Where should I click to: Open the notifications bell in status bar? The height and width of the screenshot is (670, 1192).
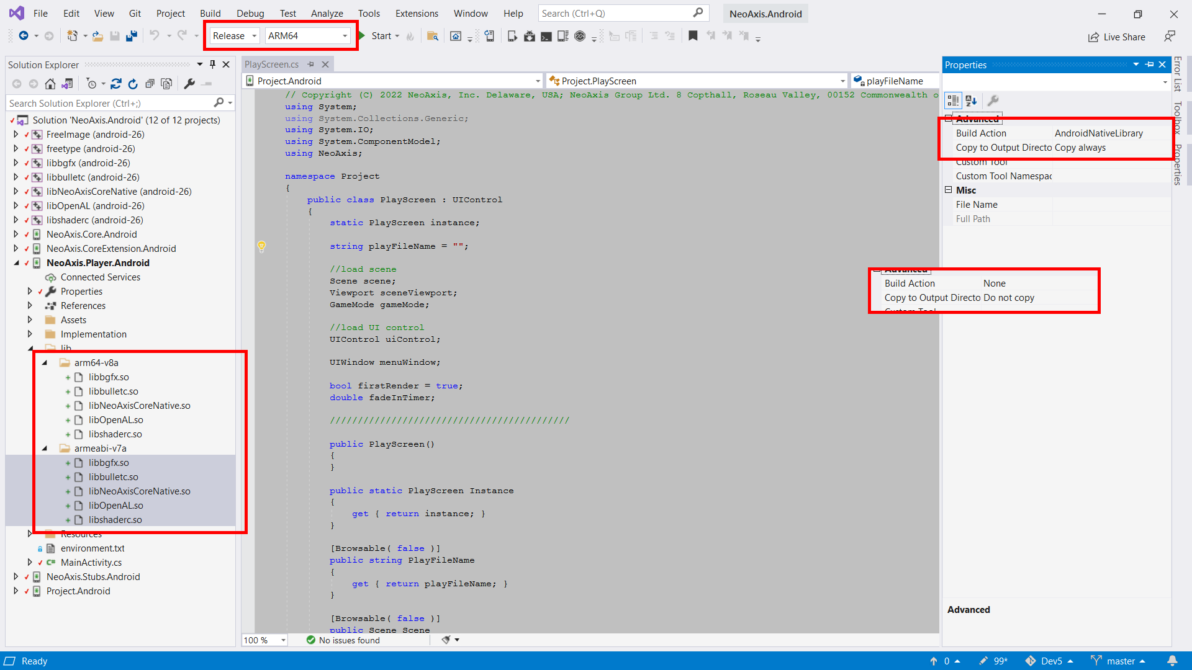click(1172, 661)
